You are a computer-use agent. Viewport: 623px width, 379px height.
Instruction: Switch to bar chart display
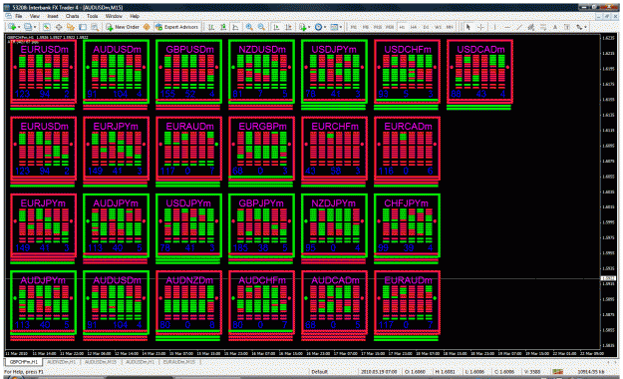[211, 27]
